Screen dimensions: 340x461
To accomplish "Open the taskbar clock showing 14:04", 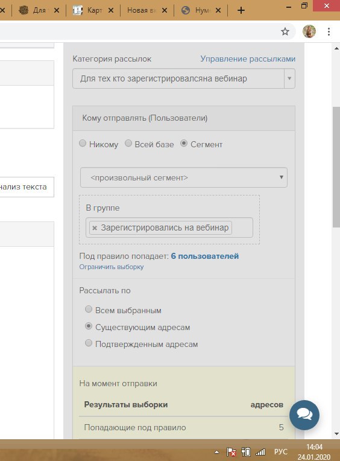I will (314, 452).
